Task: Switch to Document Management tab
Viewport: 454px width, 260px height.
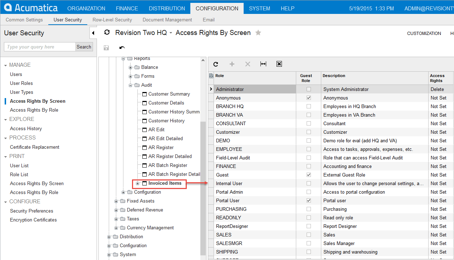Action: (x=167, y=20)
